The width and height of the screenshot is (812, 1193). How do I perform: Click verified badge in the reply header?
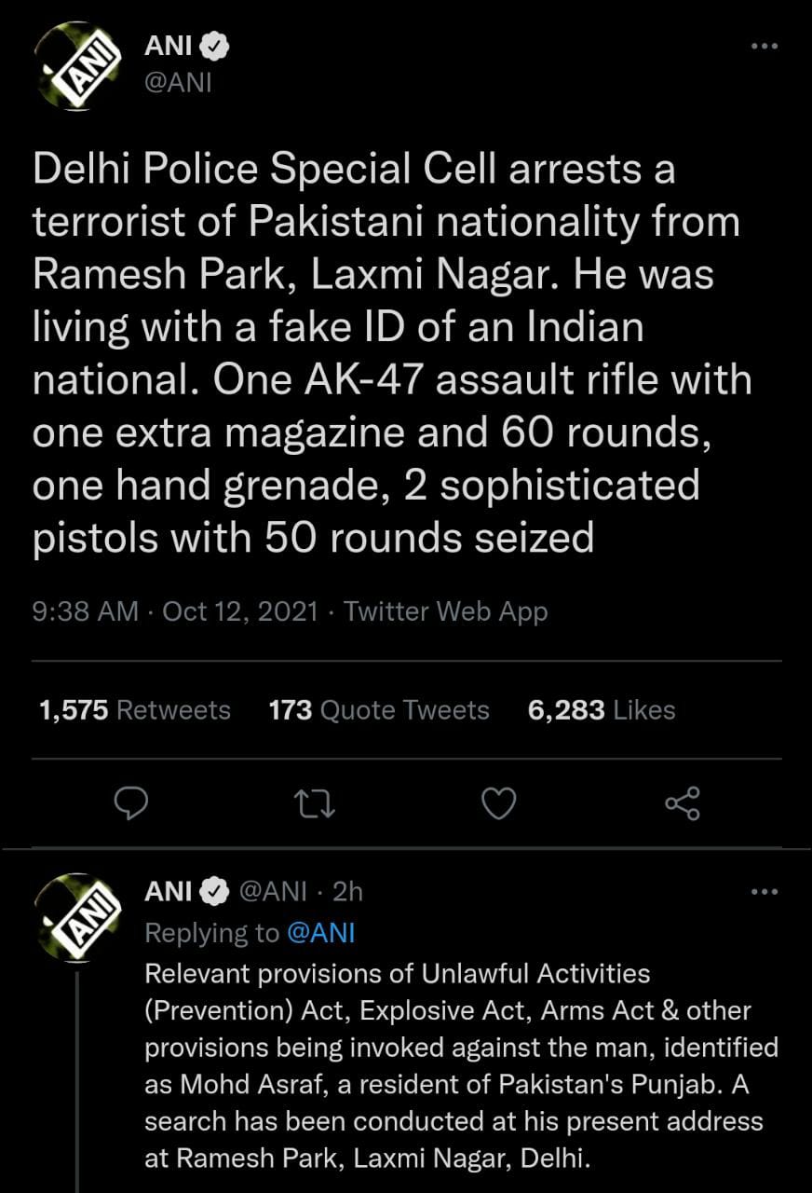pos(216,892)
